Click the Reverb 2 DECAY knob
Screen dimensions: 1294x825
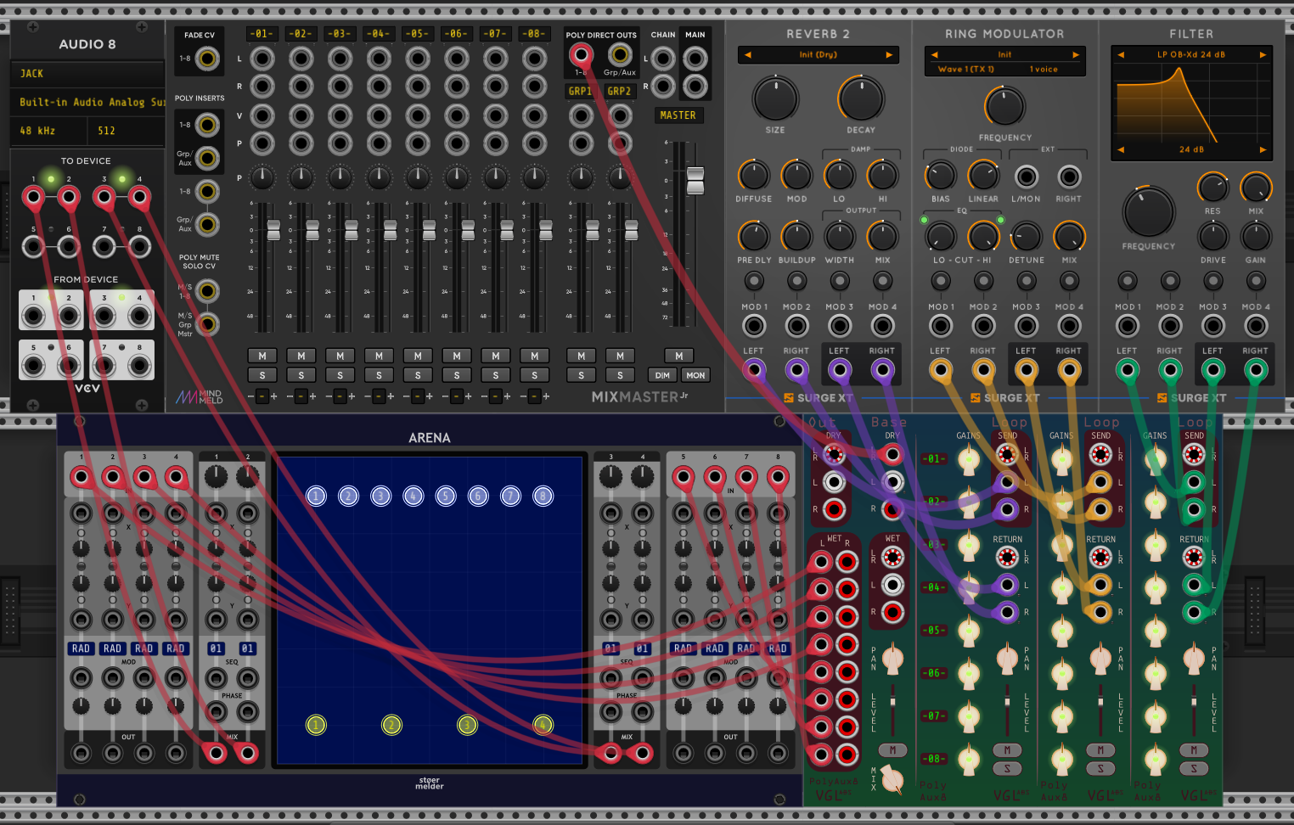861,98
